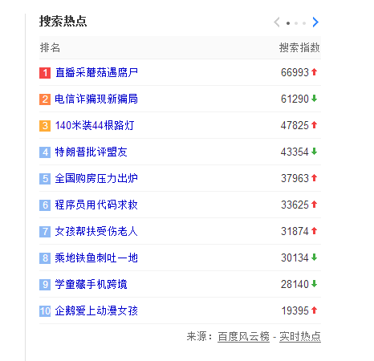This screenshot has height=361, width=374.
Task: Click the yellow rank 3 badge
Action: [x=45, y=126]
